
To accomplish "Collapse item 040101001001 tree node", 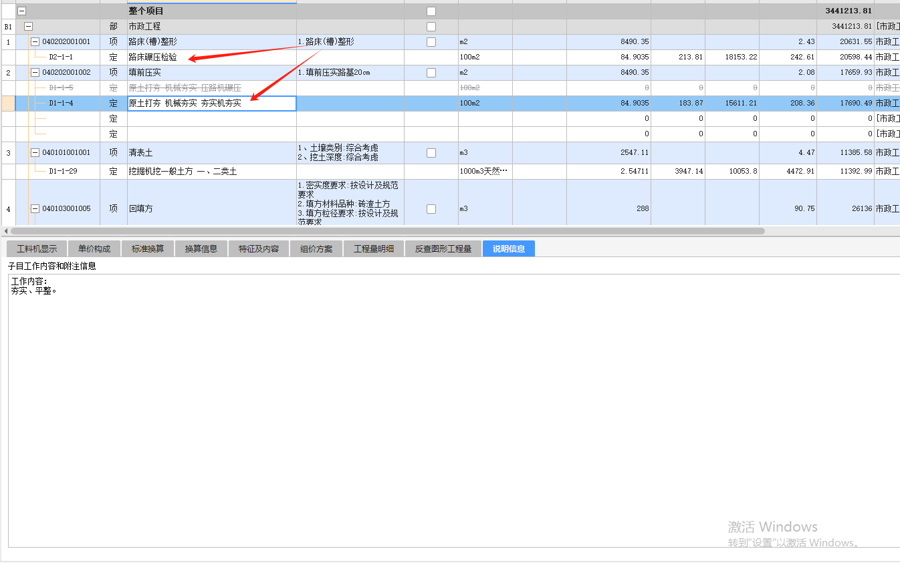I will [x=35, y=153].
